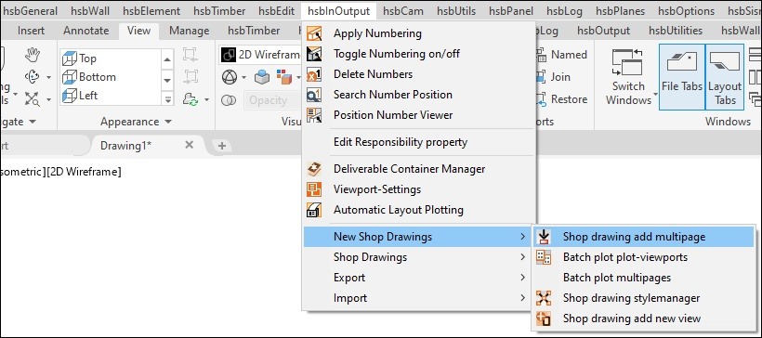Select the Bottom view preset
Image resolution: width=762 pixels, height=338 pixels.
click(90, 77)
